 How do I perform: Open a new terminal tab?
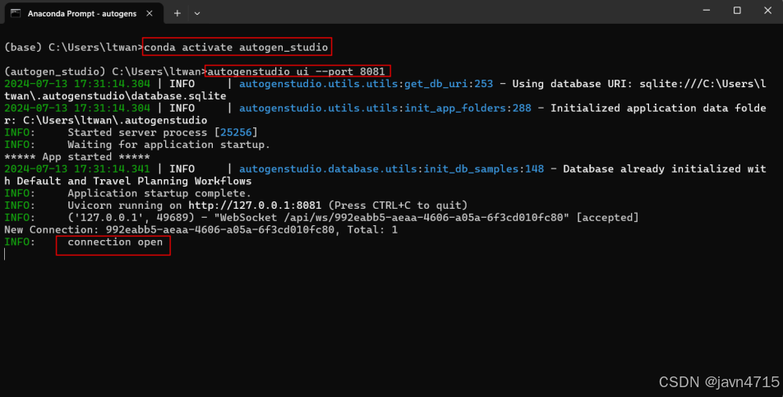coord(177,13)
